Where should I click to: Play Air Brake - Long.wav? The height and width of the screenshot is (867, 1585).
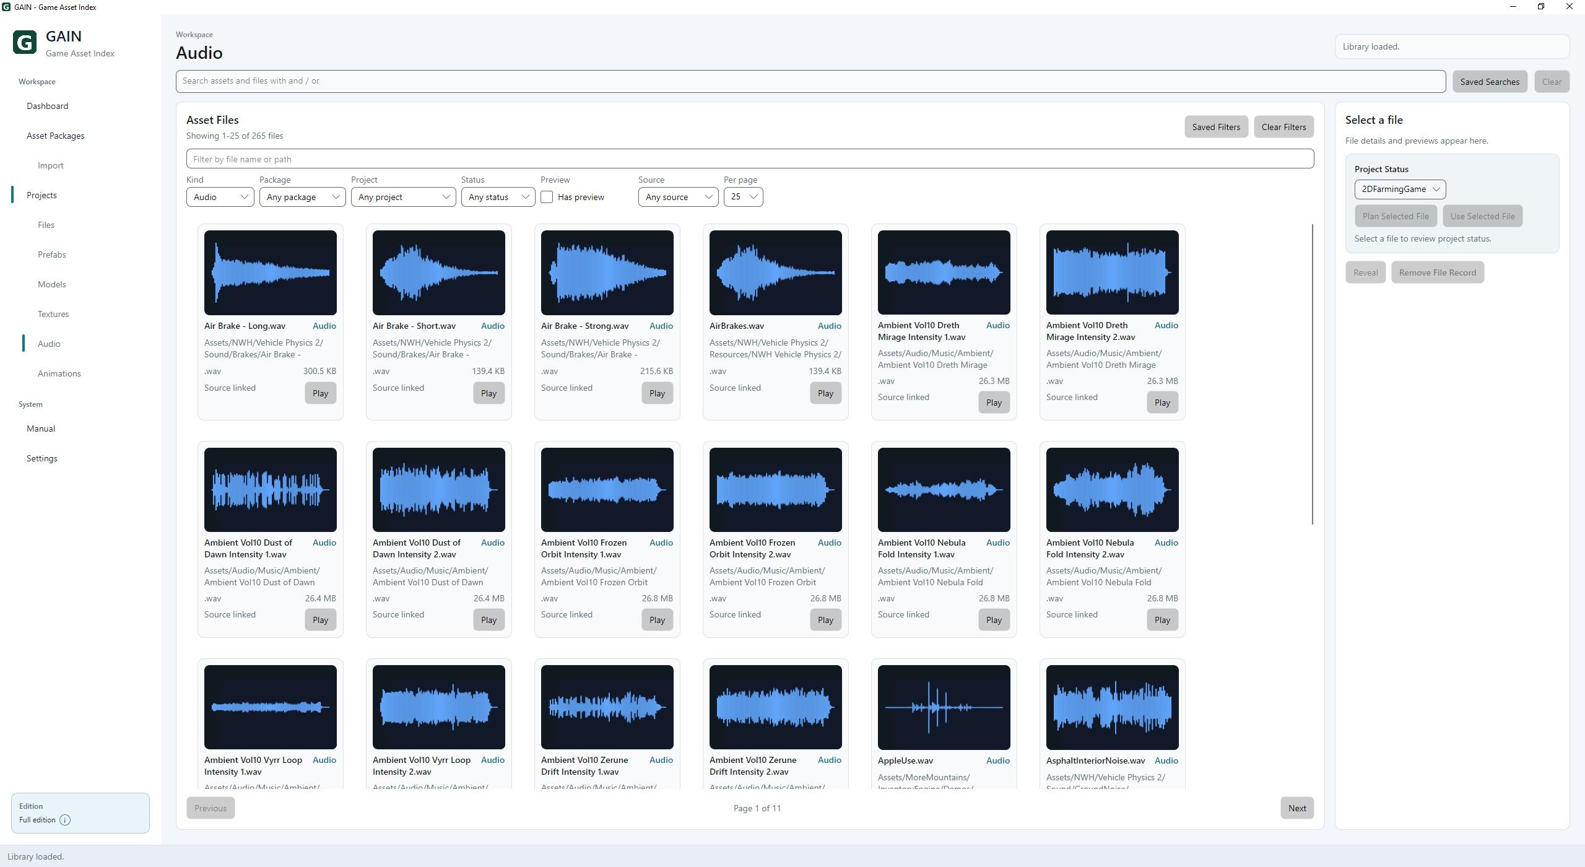(320, 393)
